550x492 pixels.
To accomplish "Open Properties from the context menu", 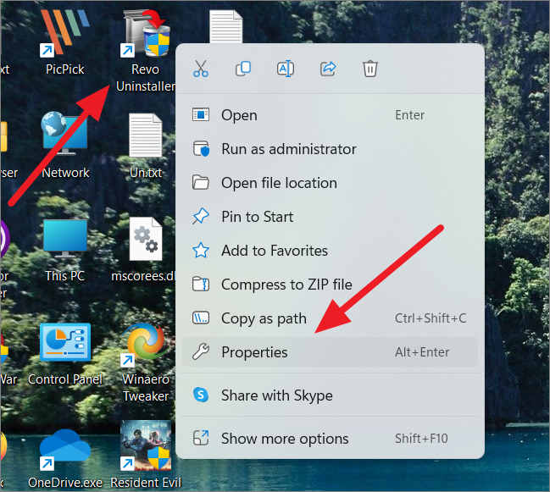I will (330, 351).
